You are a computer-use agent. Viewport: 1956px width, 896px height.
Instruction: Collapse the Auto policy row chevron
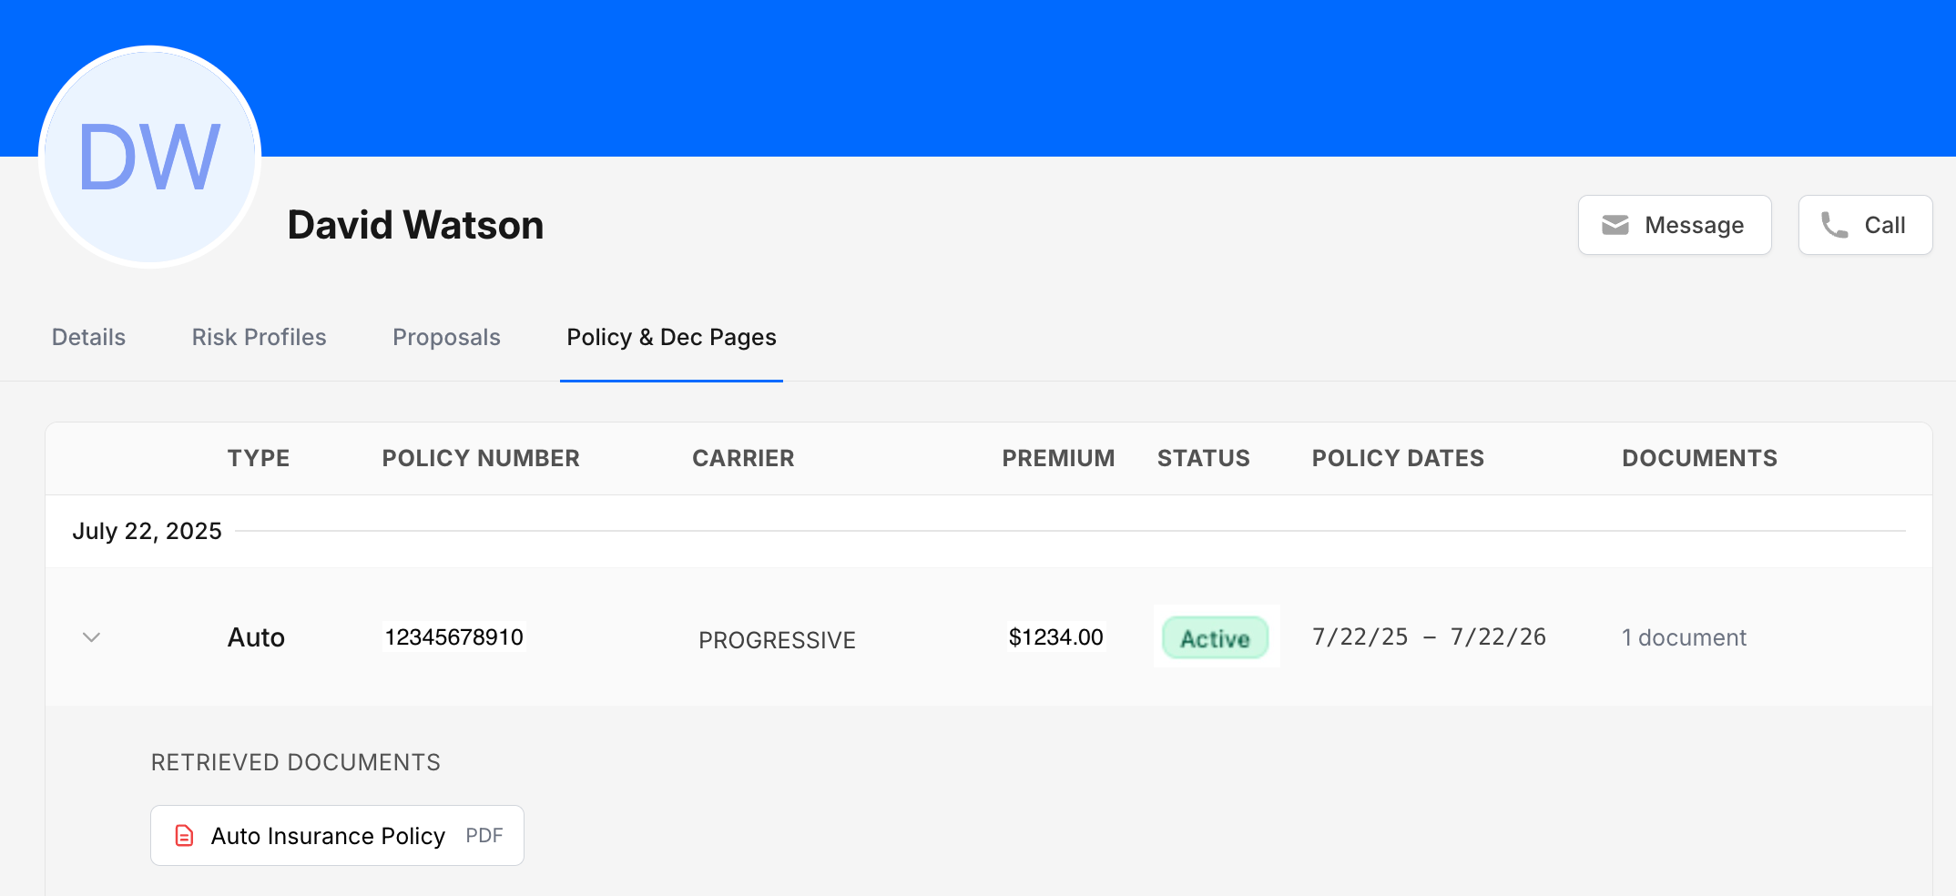point(91,637)
